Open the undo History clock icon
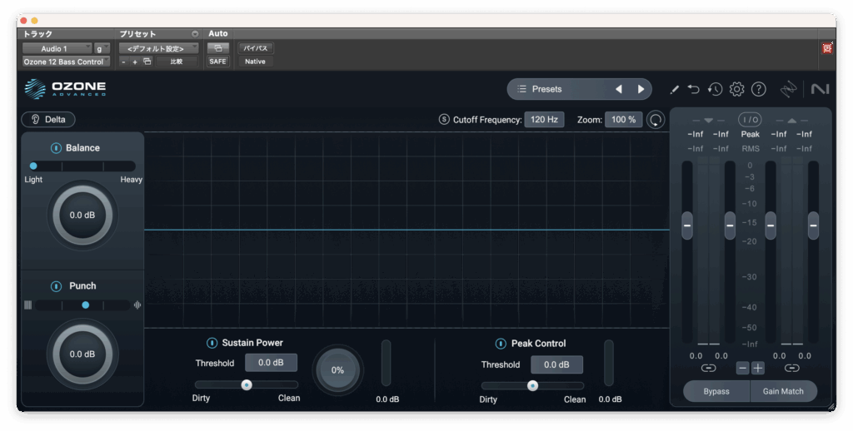 (x=715, y=89)
